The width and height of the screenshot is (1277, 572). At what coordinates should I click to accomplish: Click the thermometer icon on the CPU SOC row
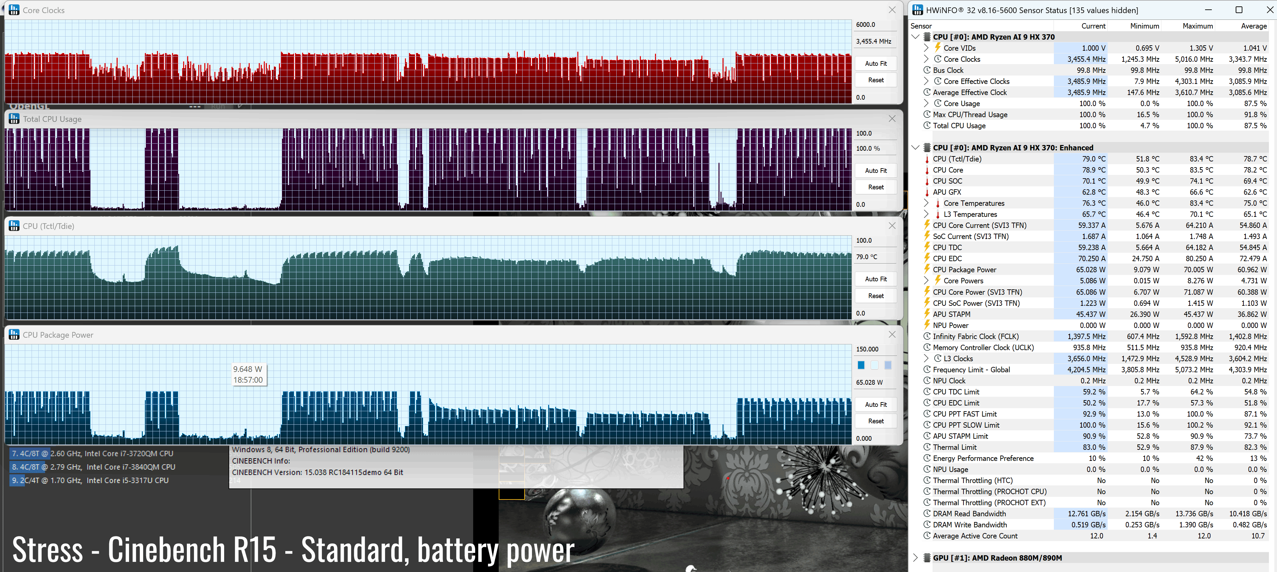tap(927, 181)
